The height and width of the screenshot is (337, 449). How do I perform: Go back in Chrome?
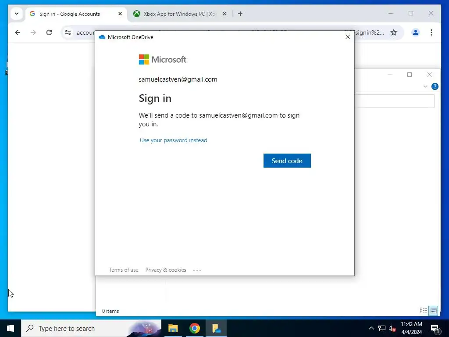coord(18,32)
